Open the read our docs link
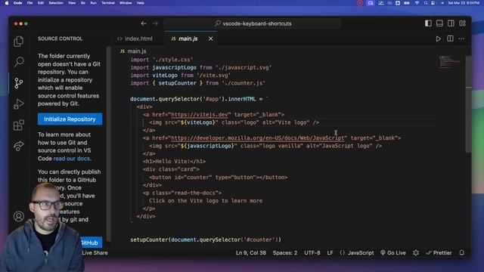 click(x=72, y=159)
